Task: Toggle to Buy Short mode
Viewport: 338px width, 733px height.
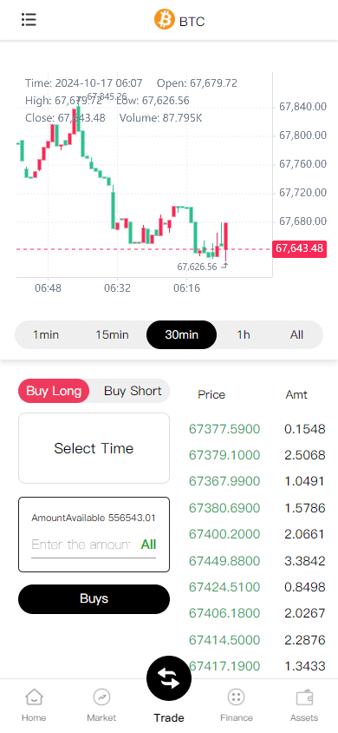Action: (x=133, y=391)
